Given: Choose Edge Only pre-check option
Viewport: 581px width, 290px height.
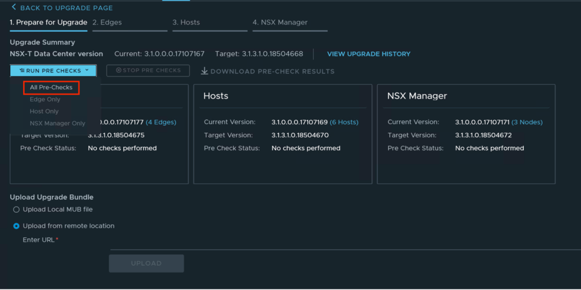Looking at the screenshot, I should pyautogui.click(x=45, y=100).
